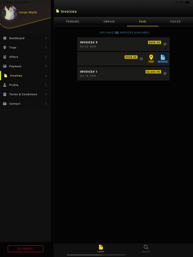Open the Invoice# 1 title
The height and width of the screenshot is (257, 193).
88,72
